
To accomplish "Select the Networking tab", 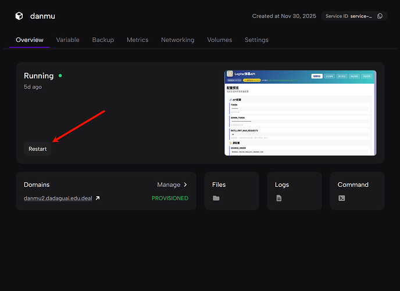I will point(177,40).
